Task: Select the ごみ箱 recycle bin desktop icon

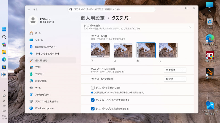Action: 210,23
